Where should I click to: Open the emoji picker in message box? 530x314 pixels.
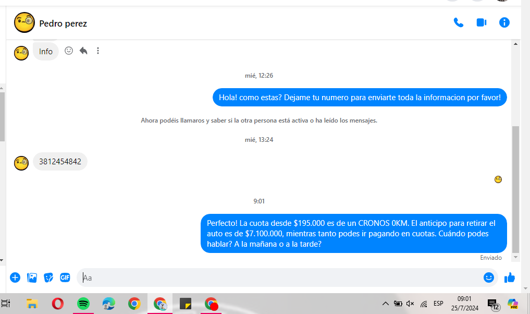pyautogui.click(x=489, y=277)
